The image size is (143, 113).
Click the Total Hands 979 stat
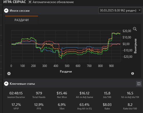[x=39, y=95]
